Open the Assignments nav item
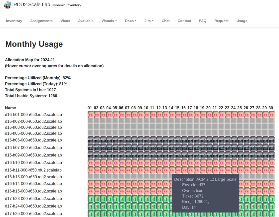The image size is (279, 217). coord(41,21)
